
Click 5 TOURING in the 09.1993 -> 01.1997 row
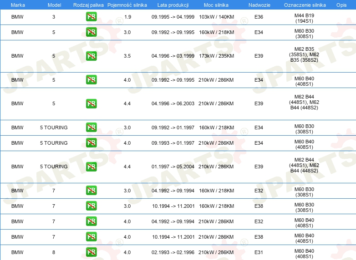54,143
